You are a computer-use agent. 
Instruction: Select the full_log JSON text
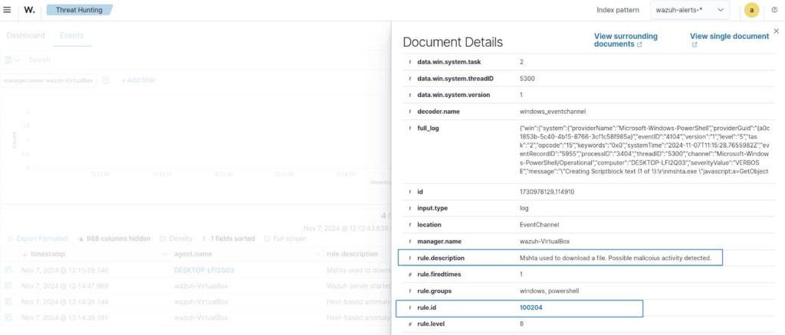click(x=645, y=150)
